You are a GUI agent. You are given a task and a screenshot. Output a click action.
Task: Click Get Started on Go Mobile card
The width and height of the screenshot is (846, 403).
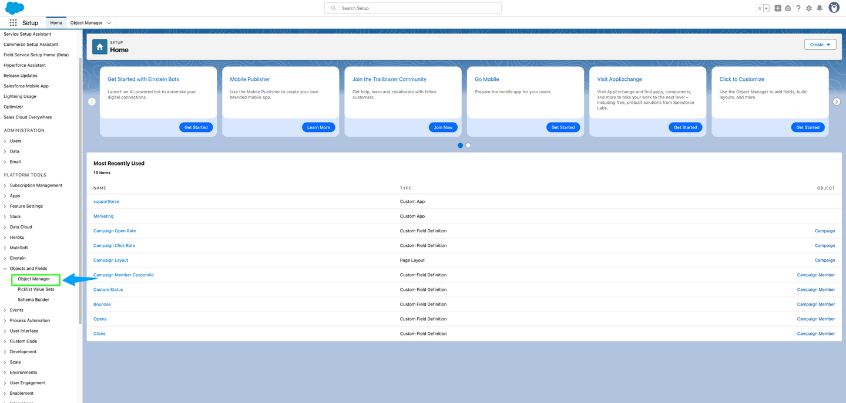[x=563, y=127]
